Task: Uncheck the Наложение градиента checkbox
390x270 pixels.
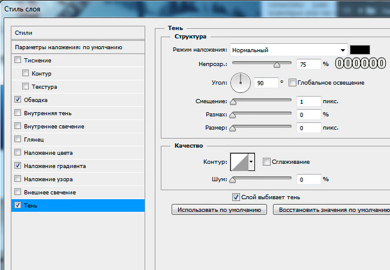Action: [x=17, y=166]
